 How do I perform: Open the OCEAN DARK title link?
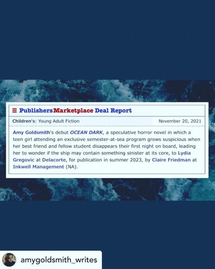coord(86,132)
